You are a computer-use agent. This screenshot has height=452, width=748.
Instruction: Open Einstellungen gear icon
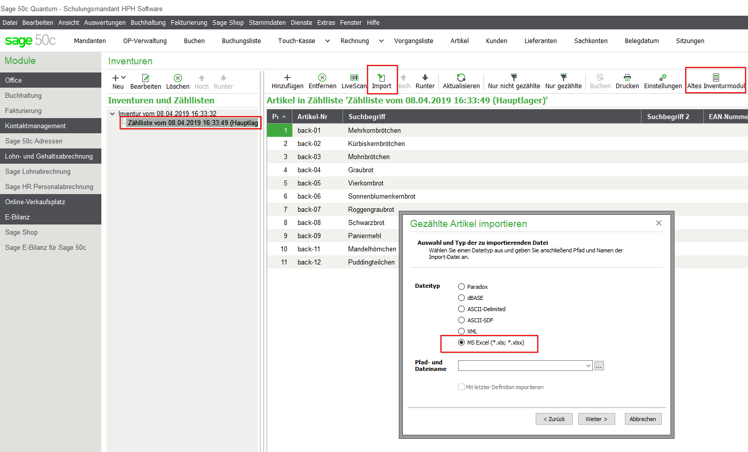[663, 78]
